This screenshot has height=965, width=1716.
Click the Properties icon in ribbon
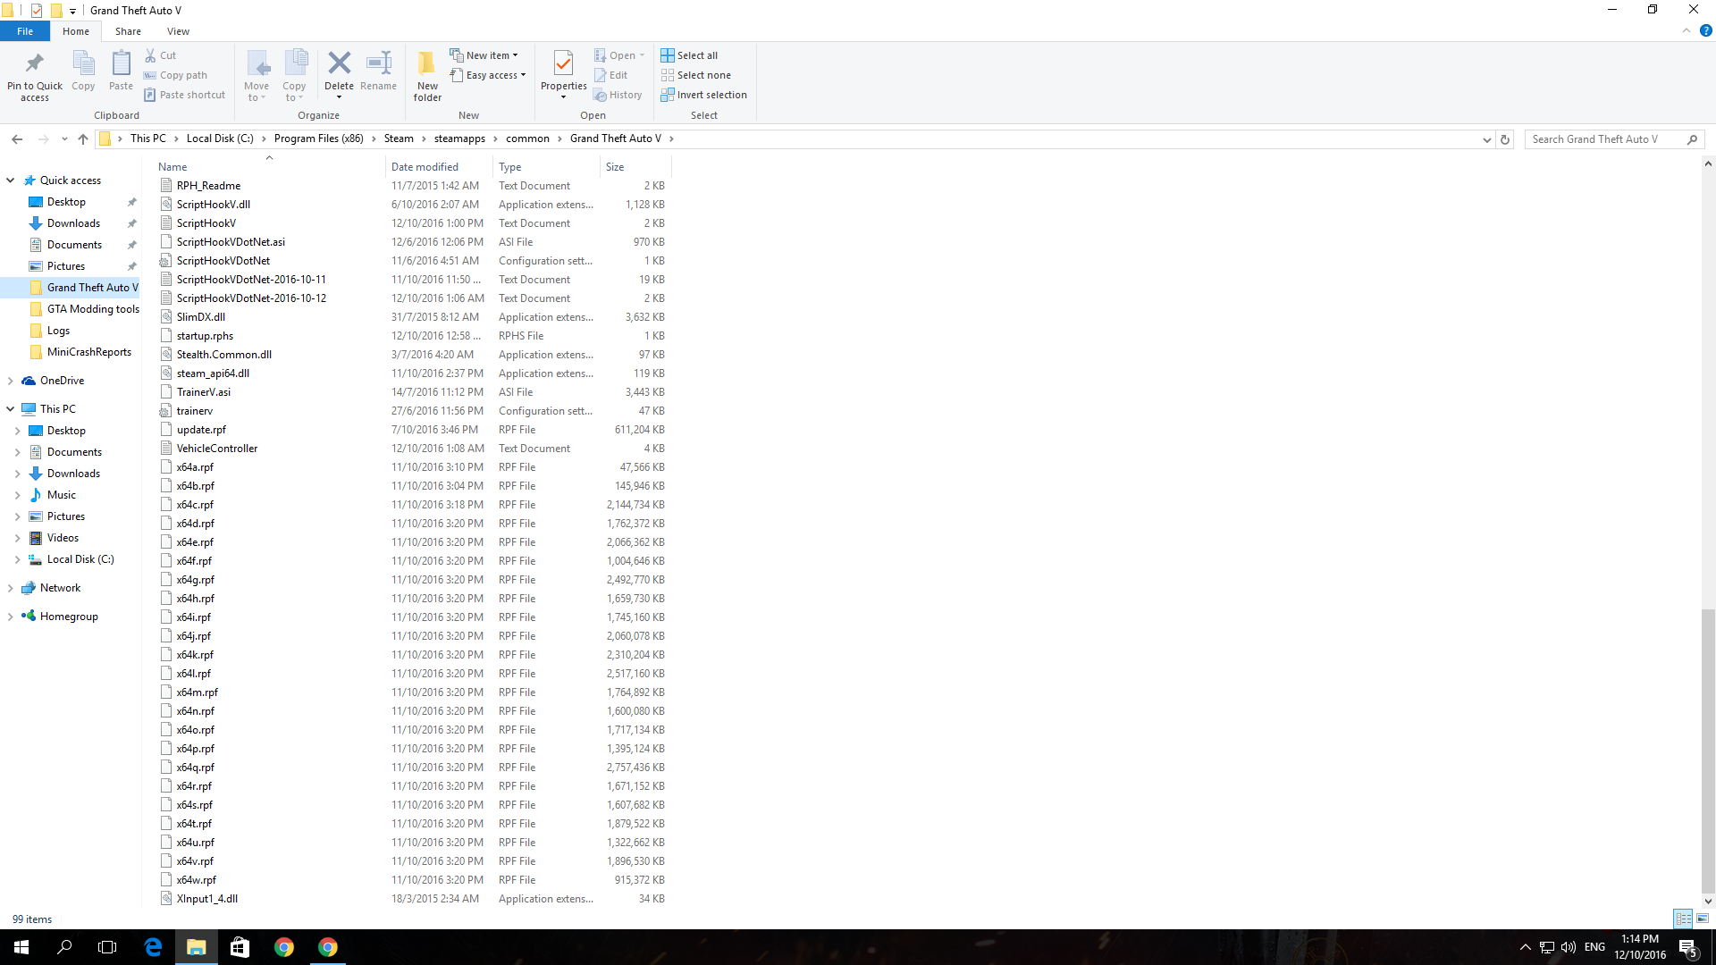click(563, 64)
